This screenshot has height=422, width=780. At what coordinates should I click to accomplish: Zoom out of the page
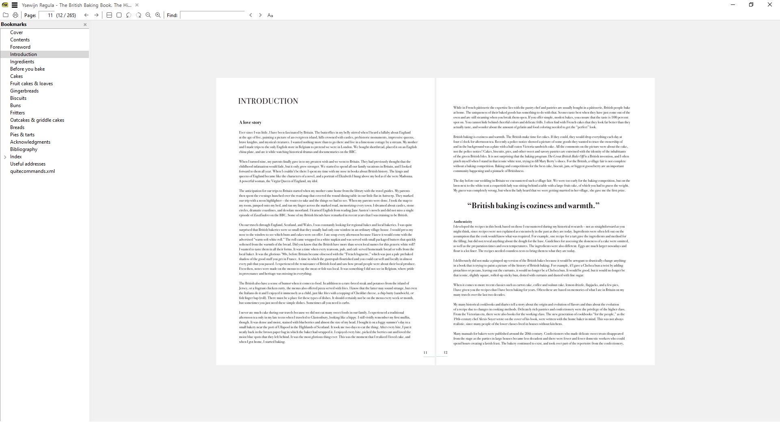point(149,15)
